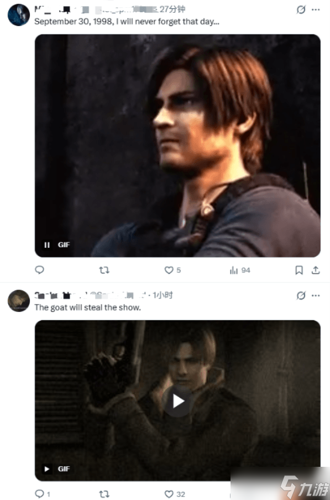This screenshot has width=330, height=500.
Task: Pause the first GIF
Action: tap(47, 245)
